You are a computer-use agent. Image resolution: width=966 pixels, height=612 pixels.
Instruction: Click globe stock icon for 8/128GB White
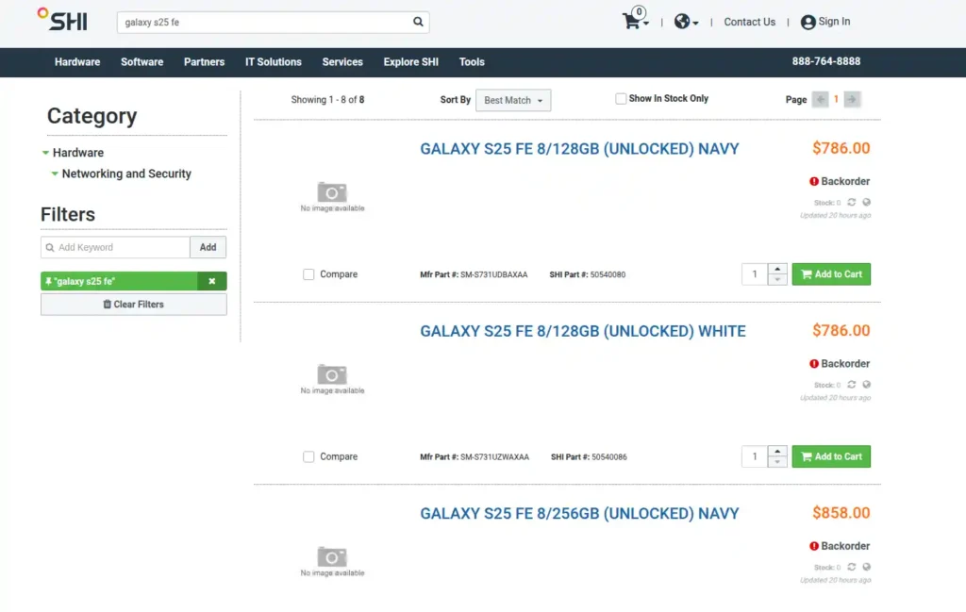click(867, 384)
